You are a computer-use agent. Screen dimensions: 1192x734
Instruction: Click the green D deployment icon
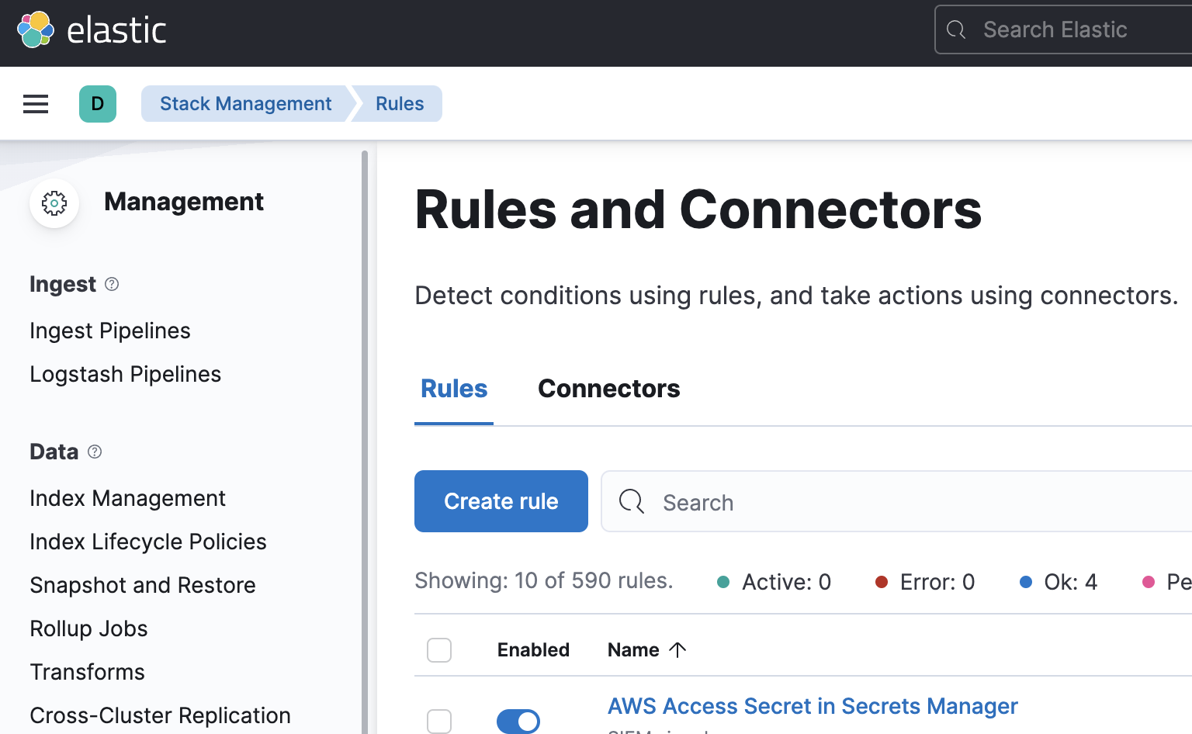coord(98,103)
